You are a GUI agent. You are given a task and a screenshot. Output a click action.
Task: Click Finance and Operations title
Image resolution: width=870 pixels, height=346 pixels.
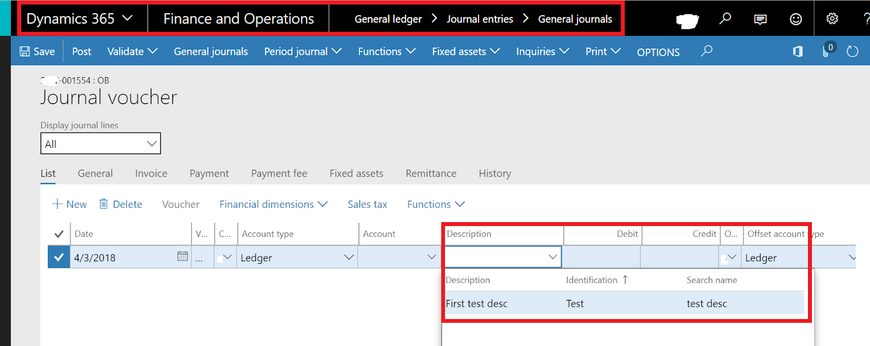point(239,18)
